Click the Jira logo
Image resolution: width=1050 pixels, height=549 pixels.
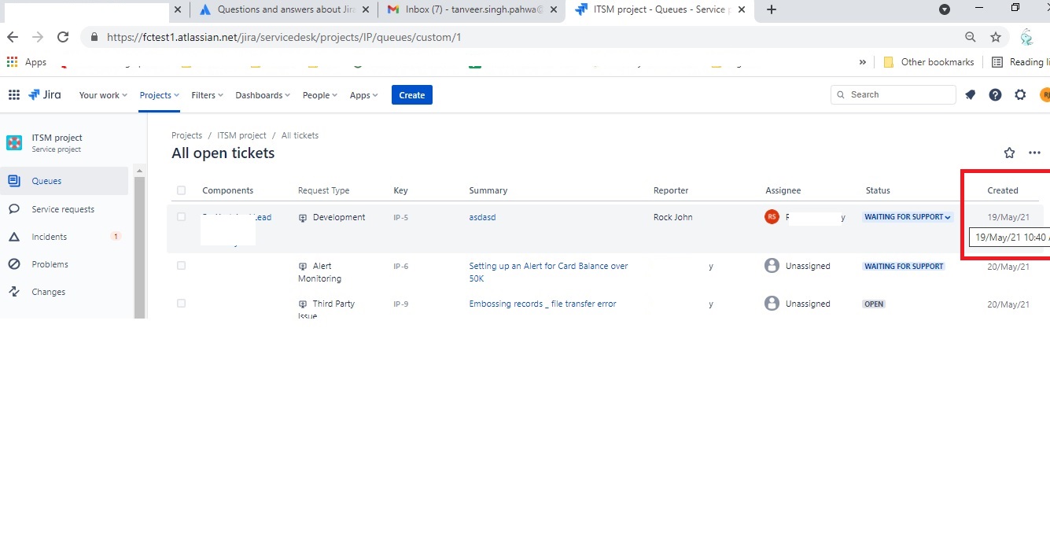point(45,95)
